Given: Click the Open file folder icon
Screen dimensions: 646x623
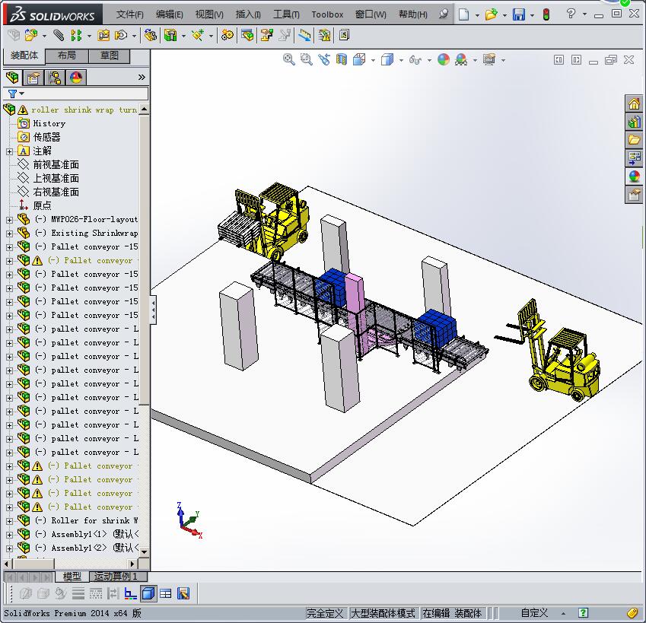Looking at the screenshot, I should (x=491, y=14).
